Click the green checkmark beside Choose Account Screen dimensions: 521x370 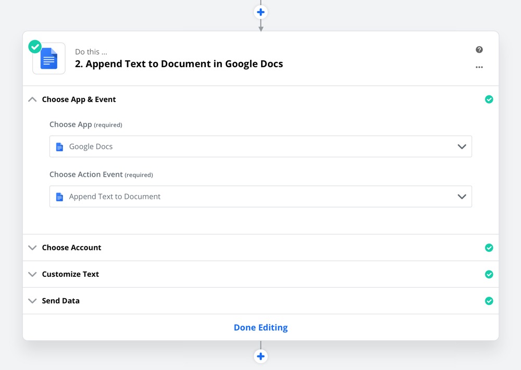(489, 248)
